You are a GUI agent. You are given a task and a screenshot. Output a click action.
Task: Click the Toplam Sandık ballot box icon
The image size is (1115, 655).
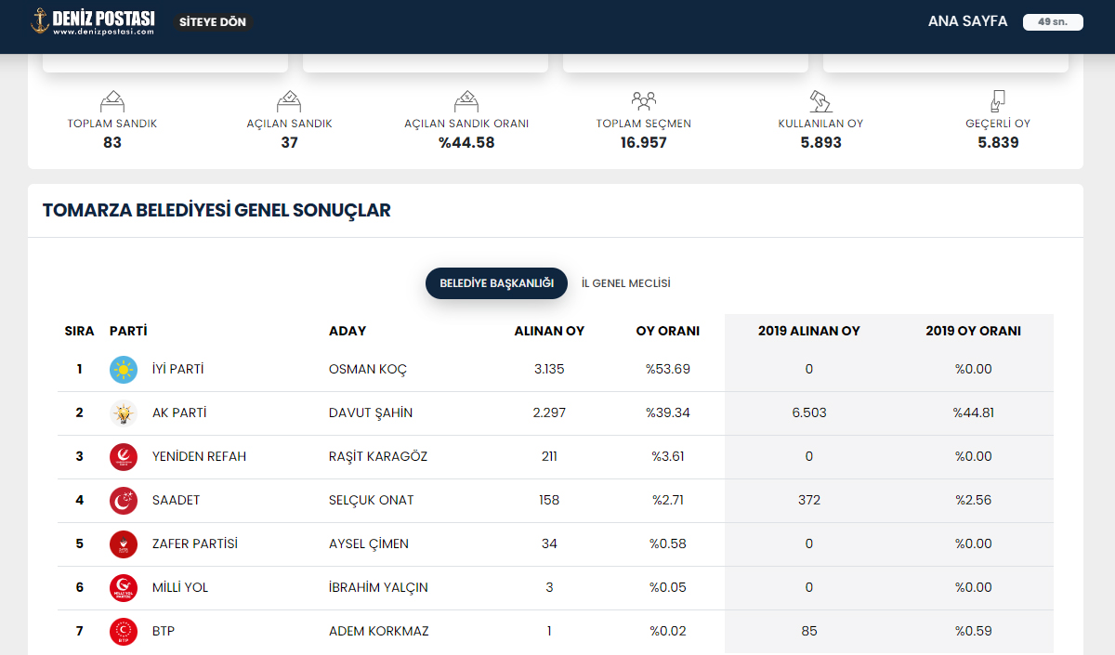(112, 100)
